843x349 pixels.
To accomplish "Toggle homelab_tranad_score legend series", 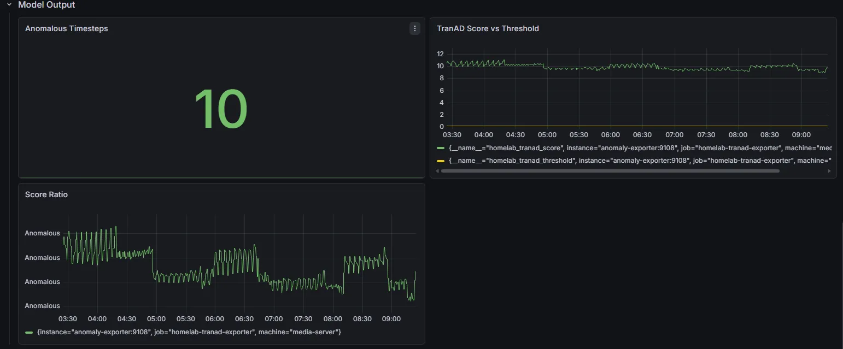I will 640,148.
